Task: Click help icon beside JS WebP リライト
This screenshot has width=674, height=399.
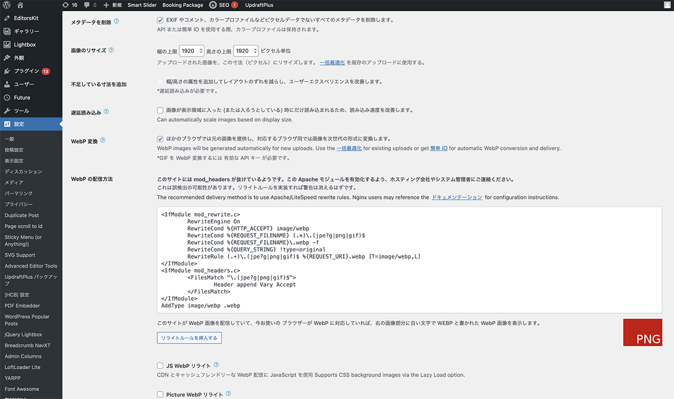Action: [x=216, y=365]
